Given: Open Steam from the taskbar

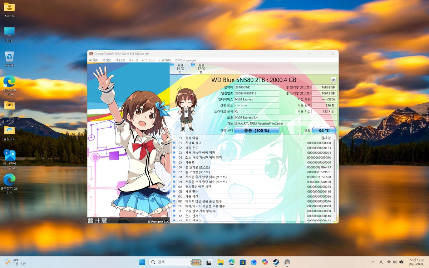Looking at the screenshot, I should tap(276, 262).
